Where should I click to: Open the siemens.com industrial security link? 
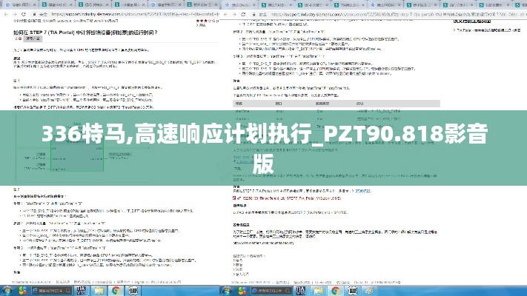click(x=264, y=243)
